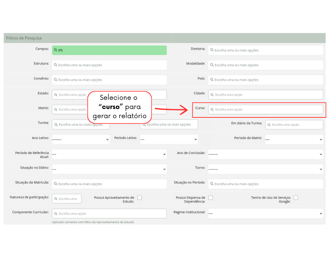Click the magnifier icon in Componente Curricular field
Image resolution: width=329 pixels, height=256 pixels.
pyautogui.click(x=56, y=214)
